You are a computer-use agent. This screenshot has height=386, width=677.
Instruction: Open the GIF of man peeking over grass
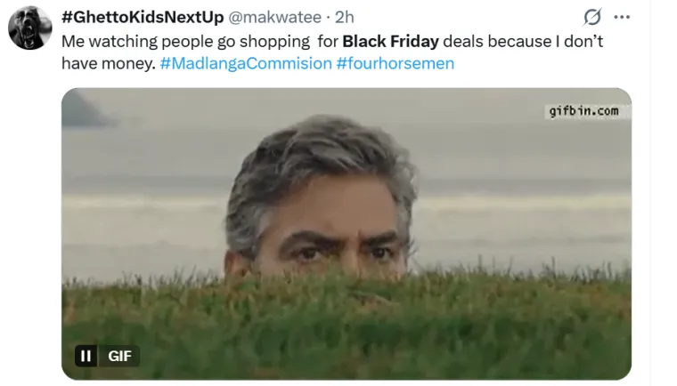coord(347,234)
